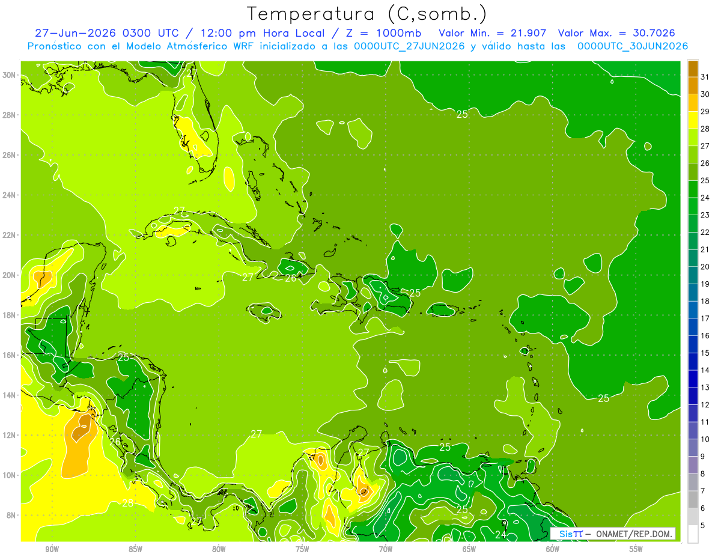Click the color legend value '17'
The width and height of the screenshot is (721, 557).
point(705,318)
